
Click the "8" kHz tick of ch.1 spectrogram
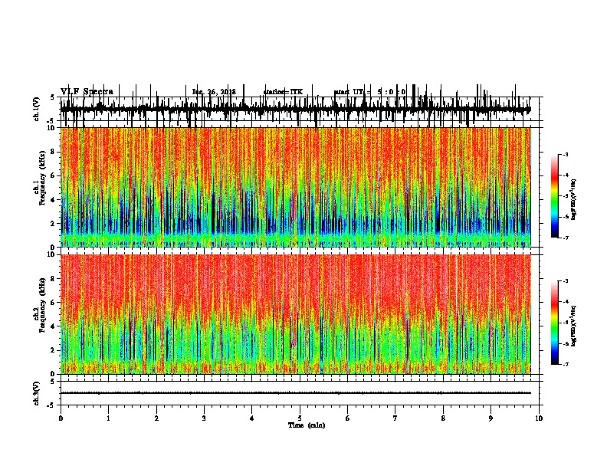(x=54, y=152)
